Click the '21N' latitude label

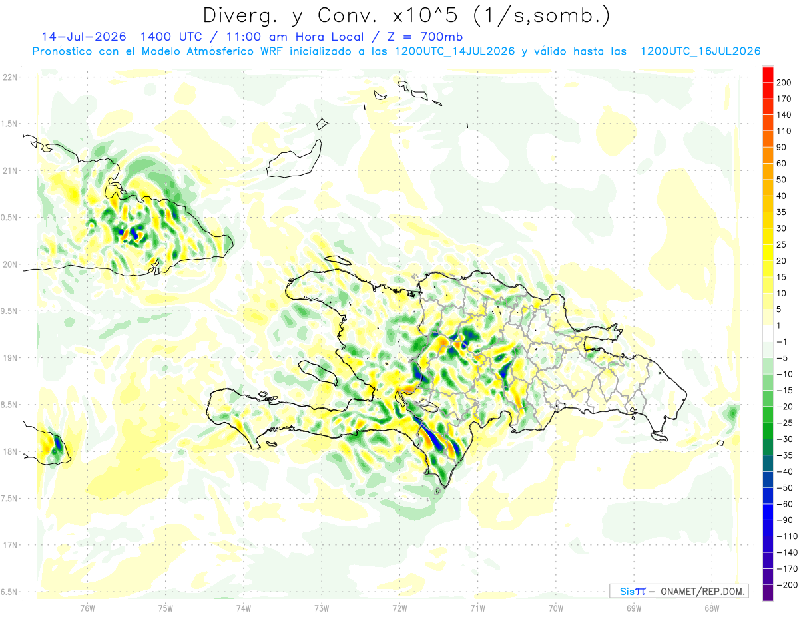coord(9,170)
